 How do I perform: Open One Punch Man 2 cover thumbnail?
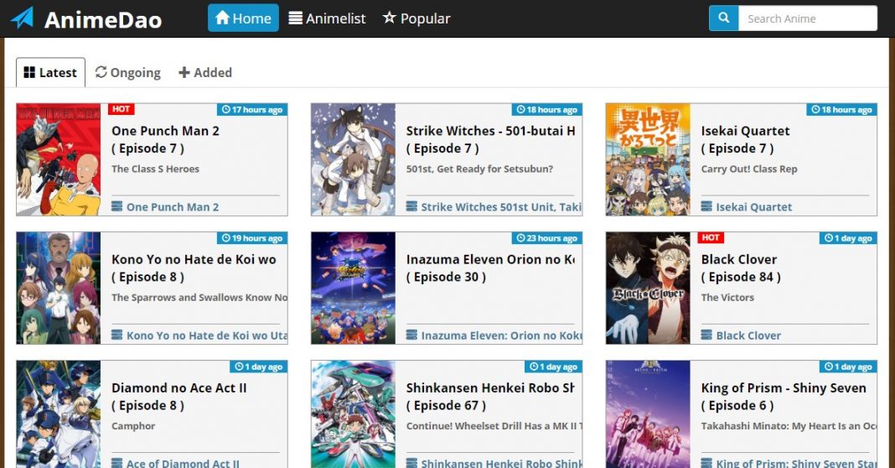click(x=58, y=159)
